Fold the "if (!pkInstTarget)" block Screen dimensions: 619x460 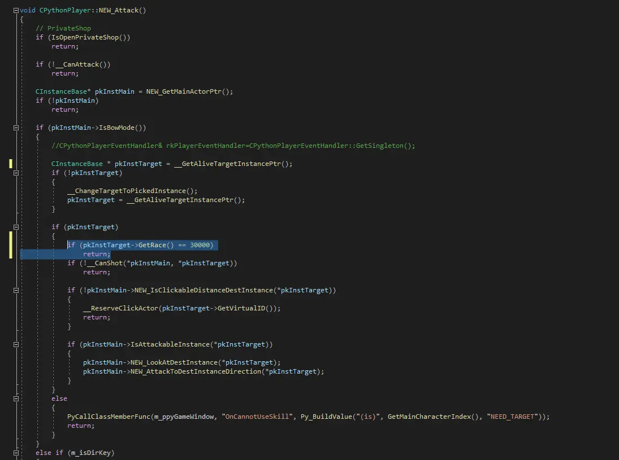pyautogui.click(x=16, y=173)
